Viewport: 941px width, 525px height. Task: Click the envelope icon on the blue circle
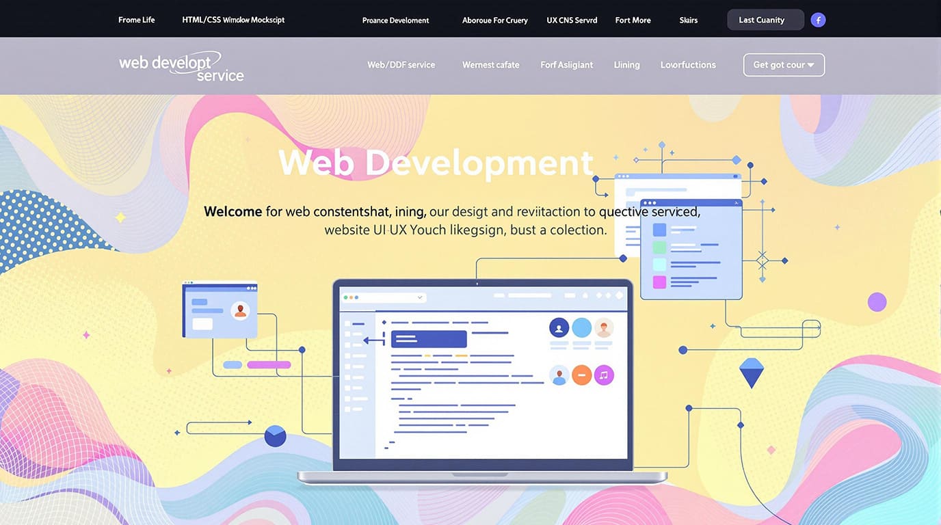275,435
